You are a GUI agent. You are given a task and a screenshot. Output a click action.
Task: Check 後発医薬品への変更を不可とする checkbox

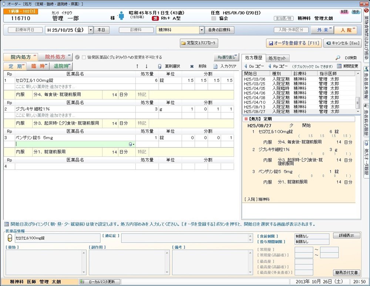pyautogui.click(x=84, y=57)
